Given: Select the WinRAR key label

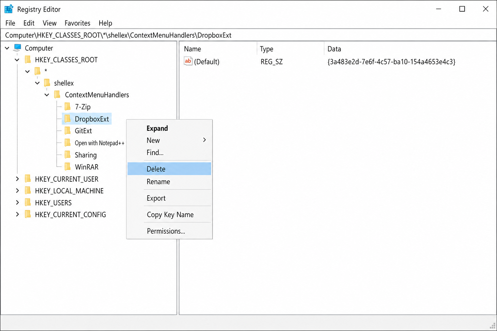Looking at the screenshot, I should click(x=87, y=167).
